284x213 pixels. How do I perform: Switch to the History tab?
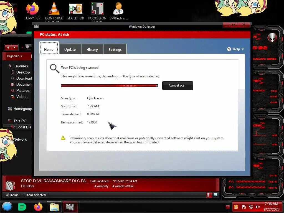pos(92,49)
